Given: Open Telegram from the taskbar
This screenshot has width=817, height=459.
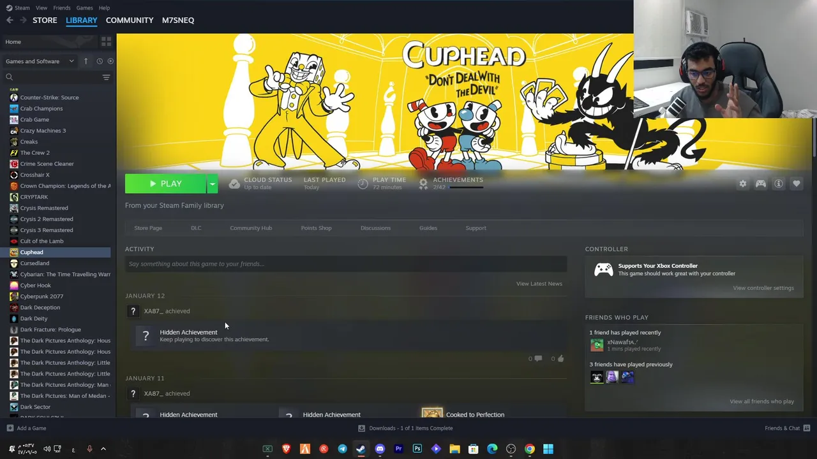Looking at the screenshot, I should (342, 449).
